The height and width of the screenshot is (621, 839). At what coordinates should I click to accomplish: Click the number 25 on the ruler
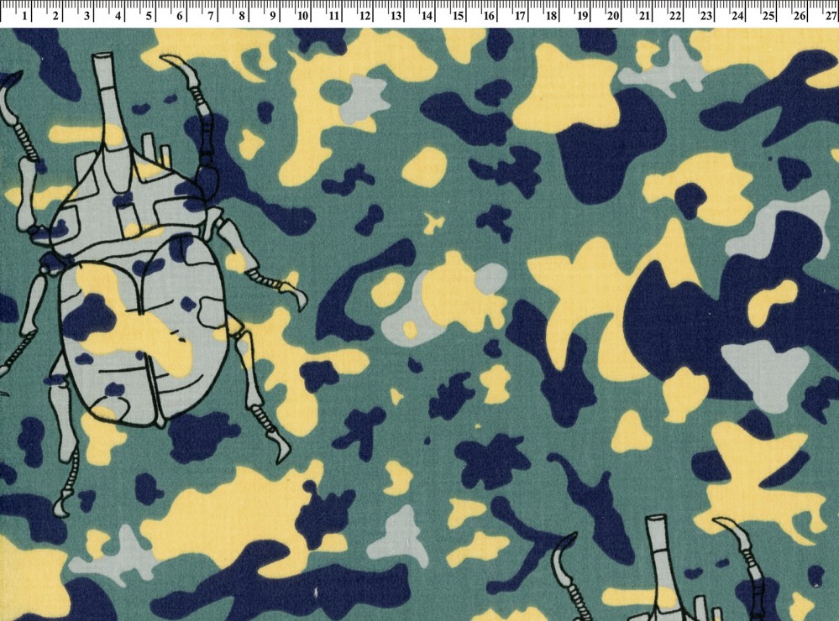pyautogui.click(x=768, y=17)
